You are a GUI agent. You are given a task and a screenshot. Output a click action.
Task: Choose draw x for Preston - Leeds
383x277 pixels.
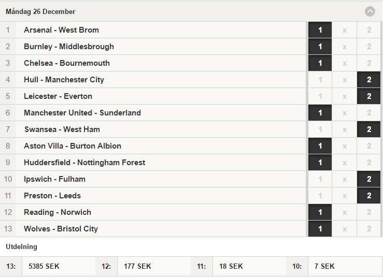coord(345,196)
